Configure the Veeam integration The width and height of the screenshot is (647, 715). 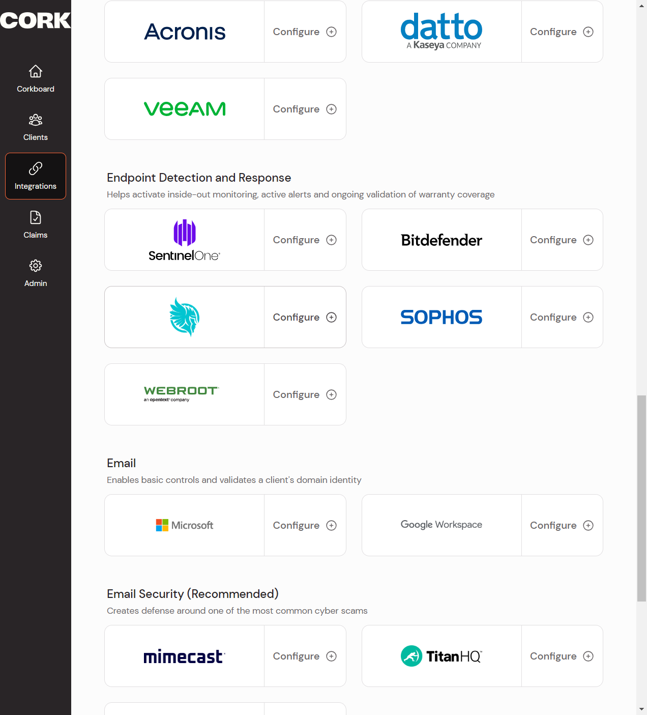[x=305, y=109]
